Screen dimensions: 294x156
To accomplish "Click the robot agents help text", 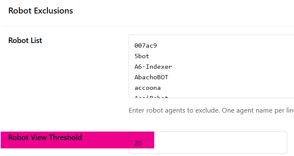I will click(212, 110).
